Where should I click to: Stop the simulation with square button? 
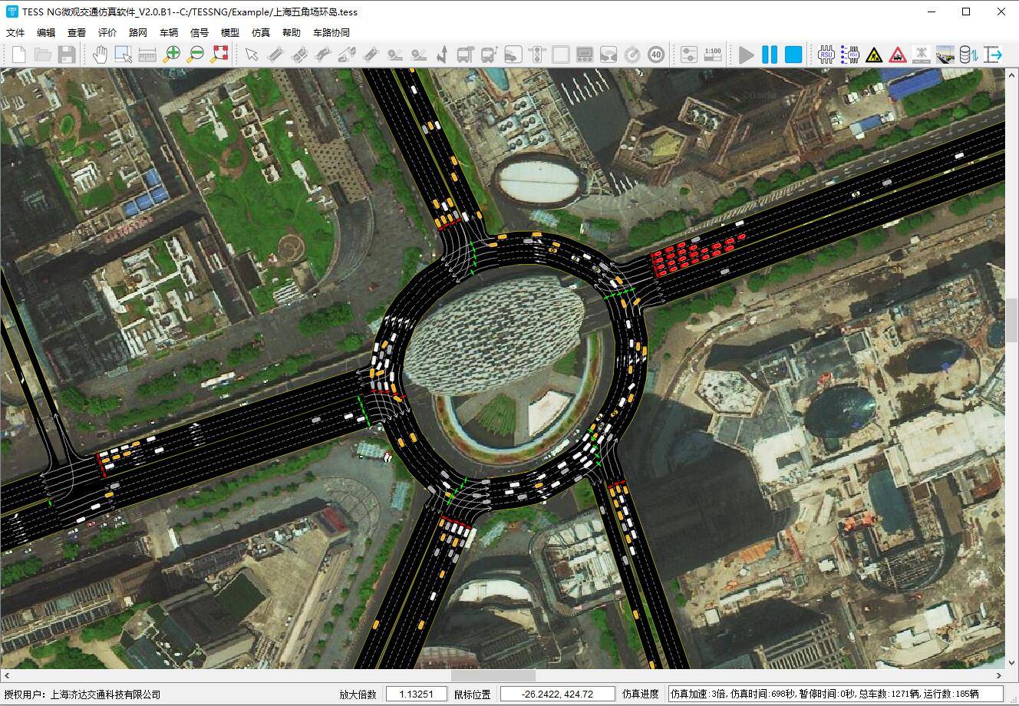point(793,54)
